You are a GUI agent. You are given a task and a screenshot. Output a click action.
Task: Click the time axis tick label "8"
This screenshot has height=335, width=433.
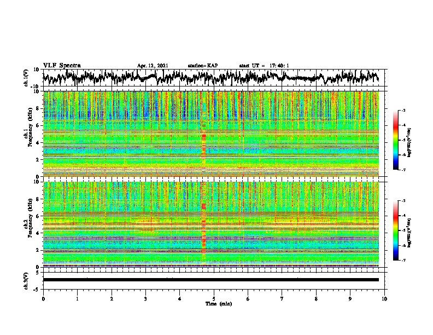(316, 299)
